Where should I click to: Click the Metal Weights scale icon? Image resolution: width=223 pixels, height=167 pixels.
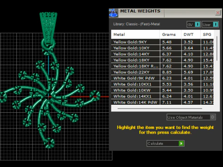click(x=113, y=13)
